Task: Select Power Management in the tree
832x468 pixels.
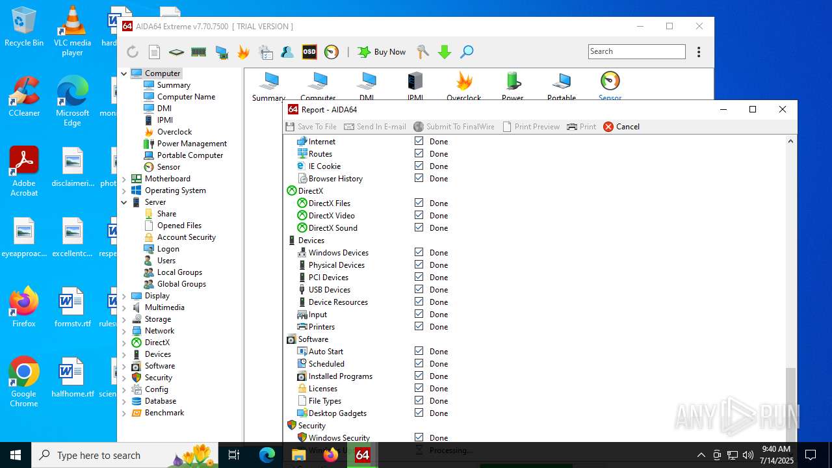Action: [x=192, y=144]
